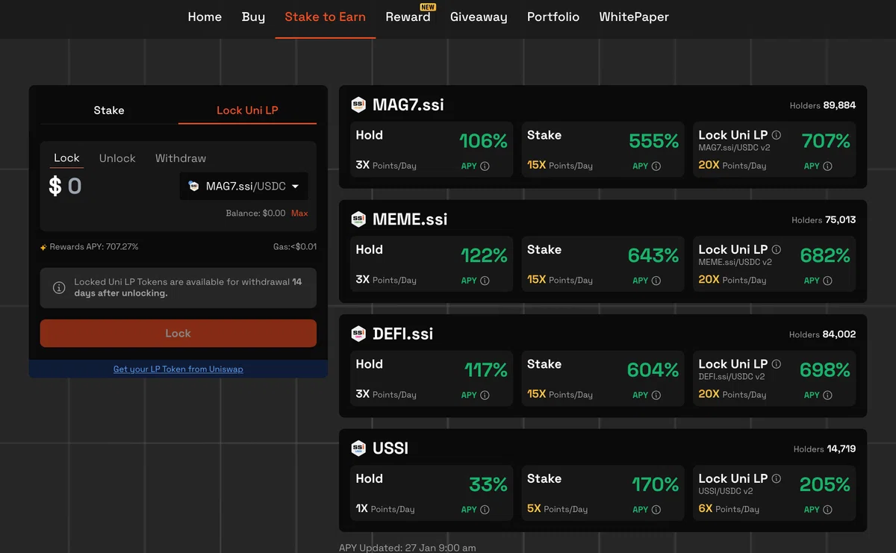Click the info icon beside MAG7.ssi Lock Uni LP title
The image size is (896, 553).
tap(777, 135)
